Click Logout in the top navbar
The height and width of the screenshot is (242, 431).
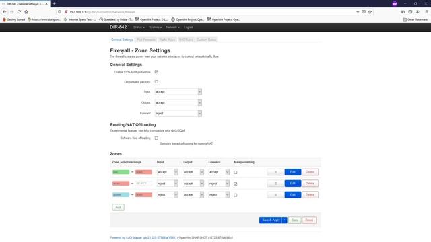click(189, 27)
